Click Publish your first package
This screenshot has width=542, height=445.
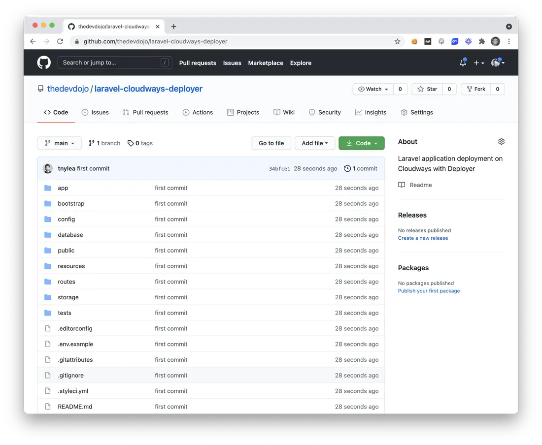pyautogui.click(x=429, y=291)
